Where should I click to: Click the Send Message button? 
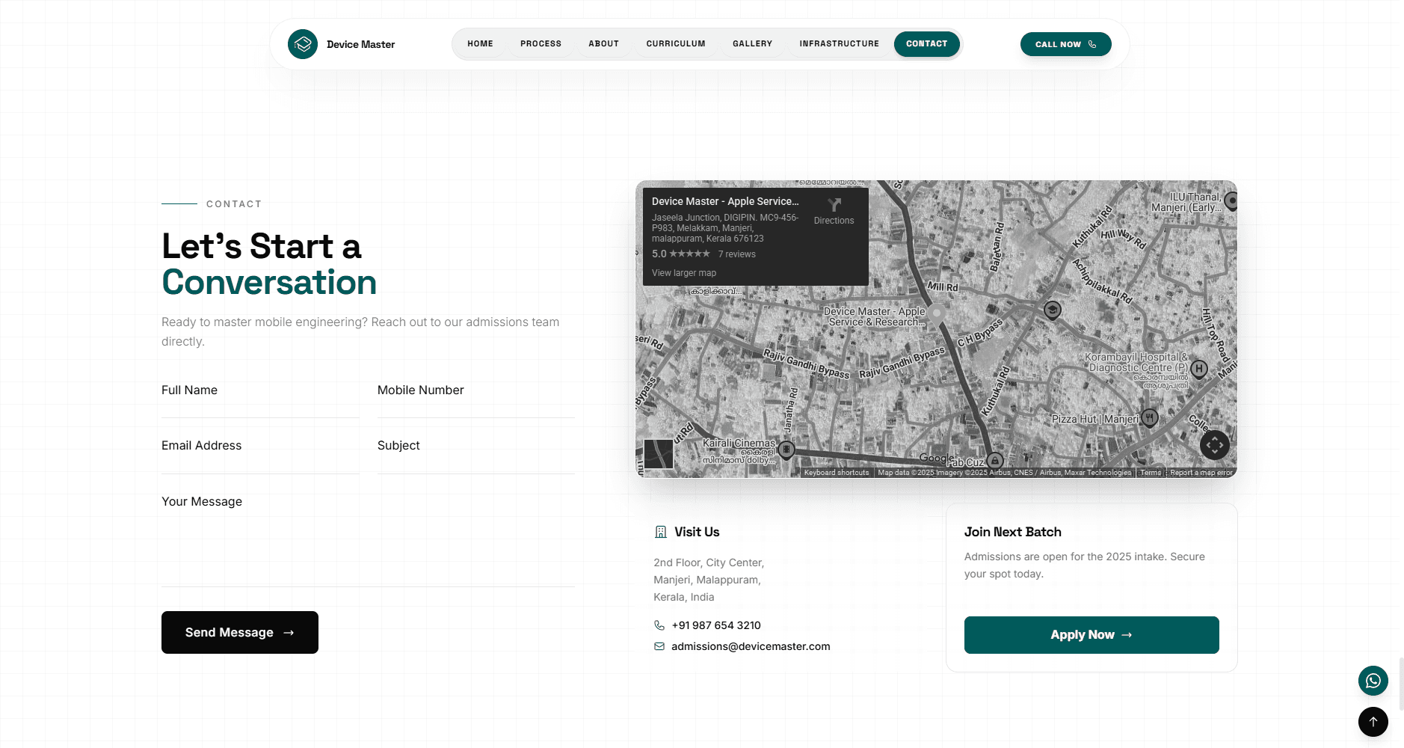click(x=240, y=633)
